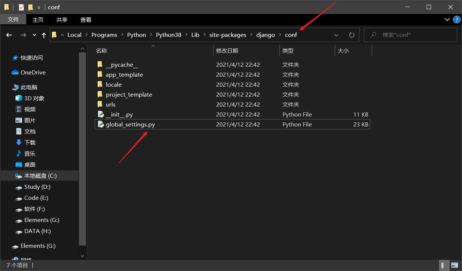462x271 pixels.
Task: Open the address bar history dropdown
Action: click(x=336, y=35)
